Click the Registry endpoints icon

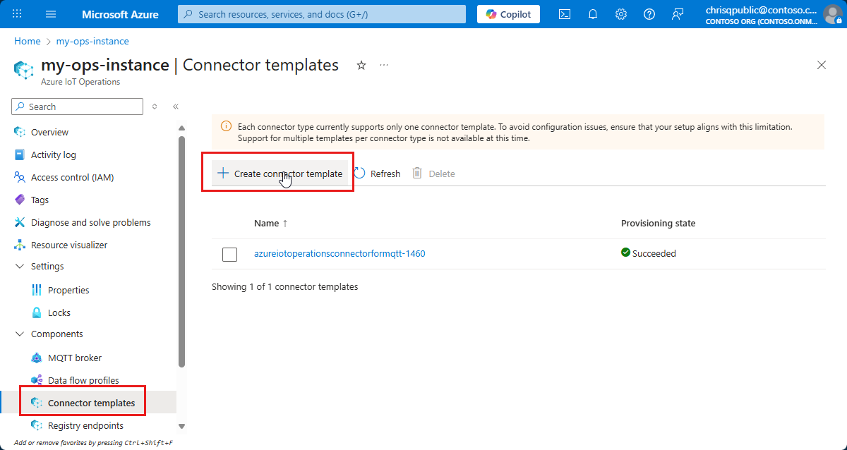click(x=37, y=425)
